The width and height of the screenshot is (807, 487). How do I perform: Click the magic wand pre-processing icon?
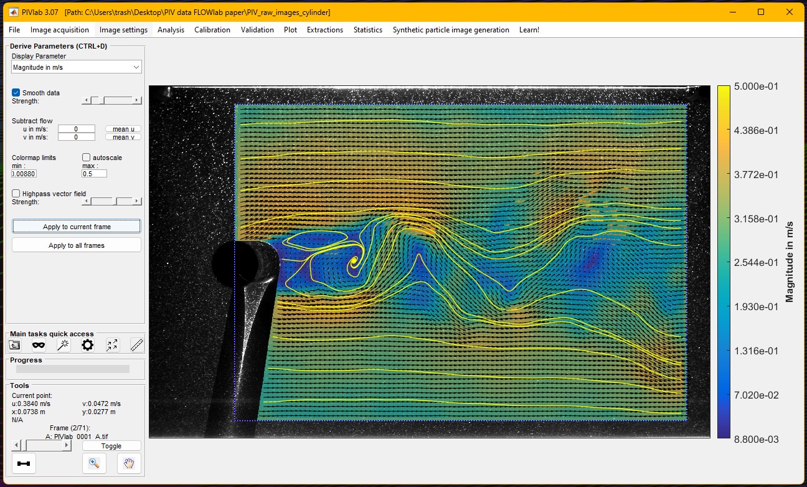(63, 345)
